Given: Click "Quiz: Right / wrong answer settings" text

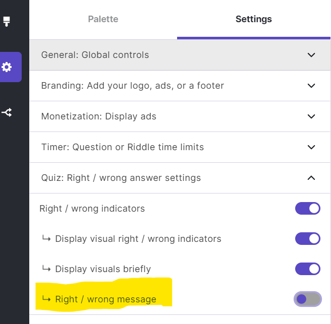Looking at the screenshot, I should [x=121, y=178].
